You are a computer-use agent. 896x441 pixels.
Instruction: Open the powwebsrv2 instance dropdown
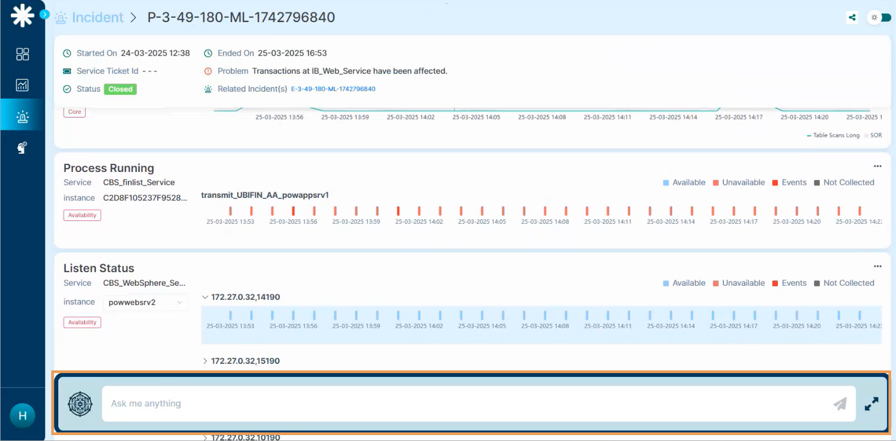(145, 302)
